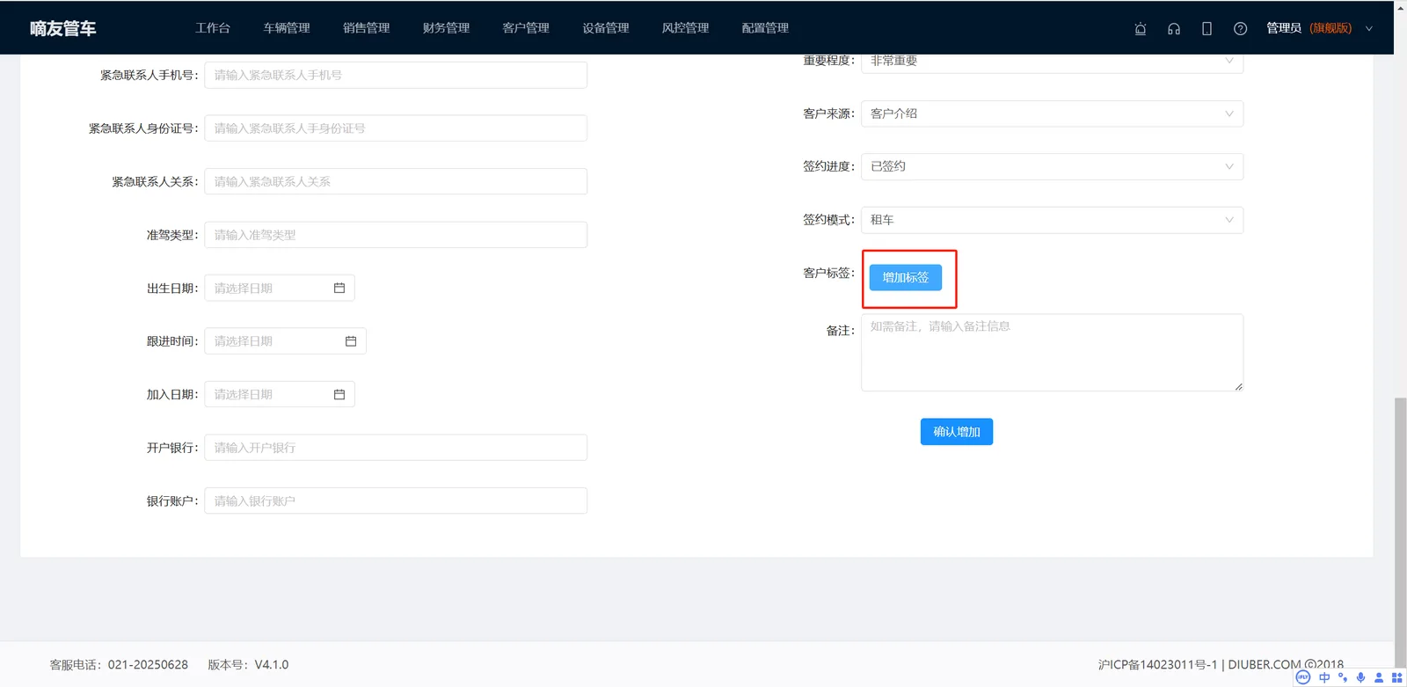Screen dimensions: 1407x687
Task: Open the alarm bell notifications icon
Action: (1141, 28)
